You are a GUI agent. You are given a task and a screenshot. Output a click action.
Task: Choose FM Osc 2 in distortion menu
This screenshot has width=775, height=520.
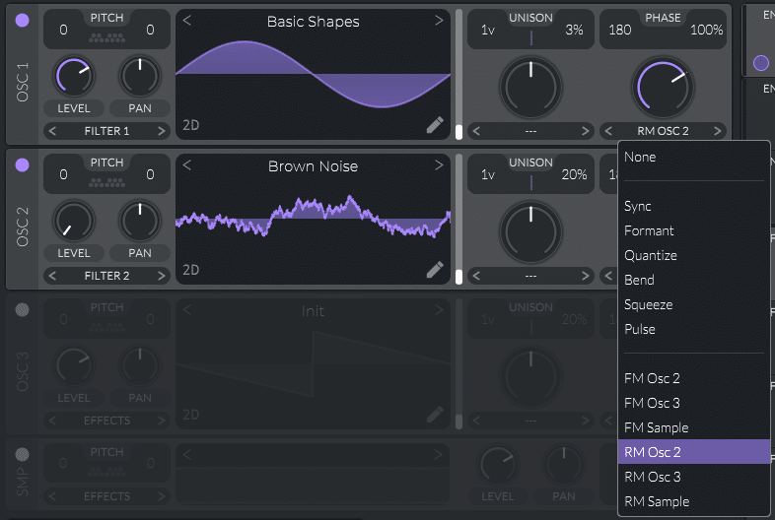coord(693,378)
